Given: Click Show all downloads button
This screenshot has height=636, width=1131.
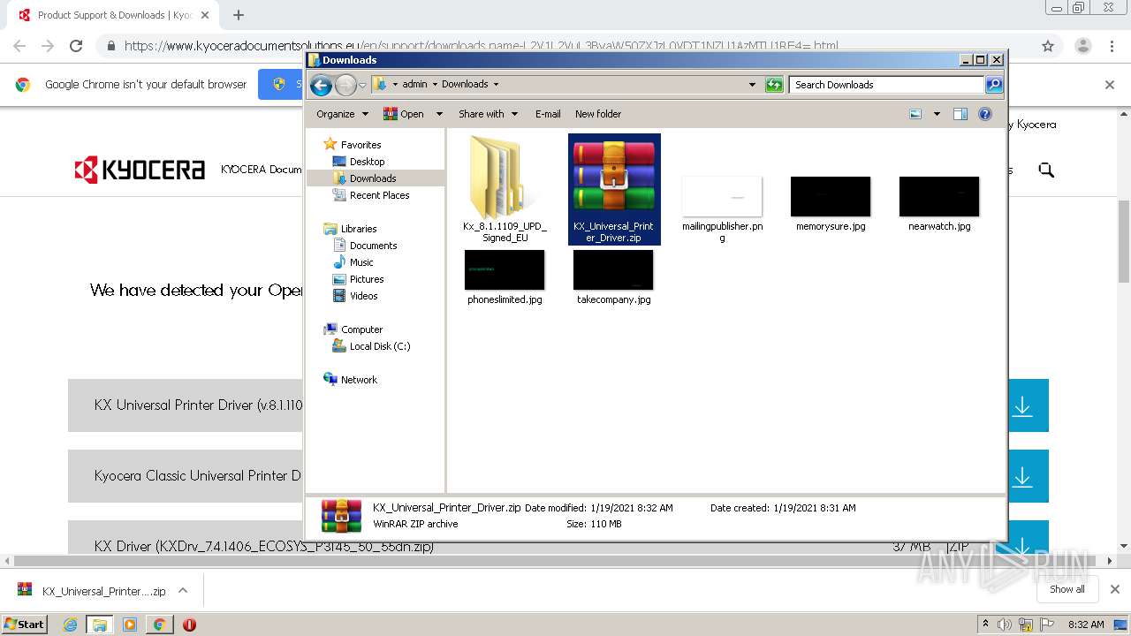Looking at the screenshot, I should point(1067,589).
